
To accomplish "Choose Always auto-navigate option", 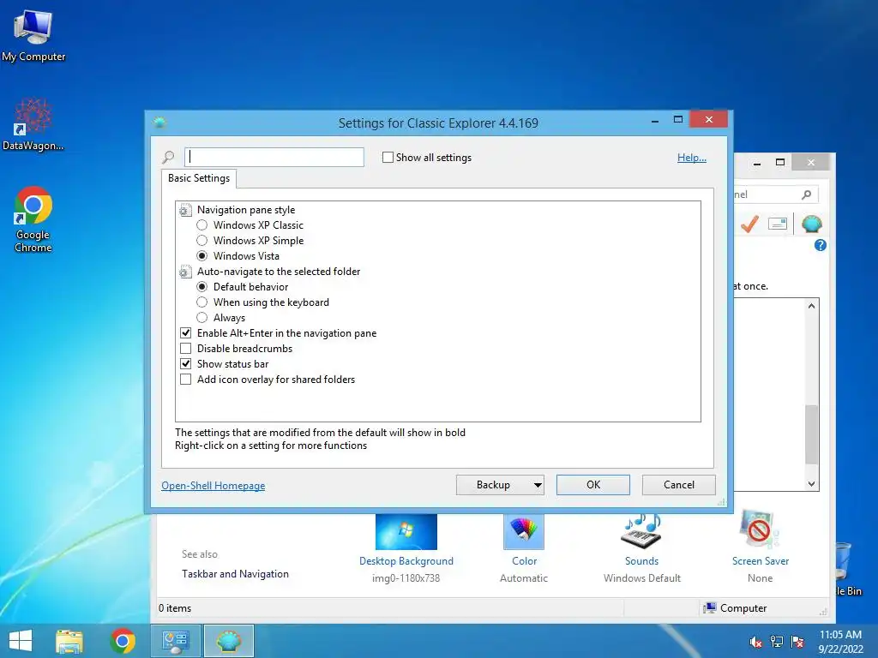I will pos(202,318).
